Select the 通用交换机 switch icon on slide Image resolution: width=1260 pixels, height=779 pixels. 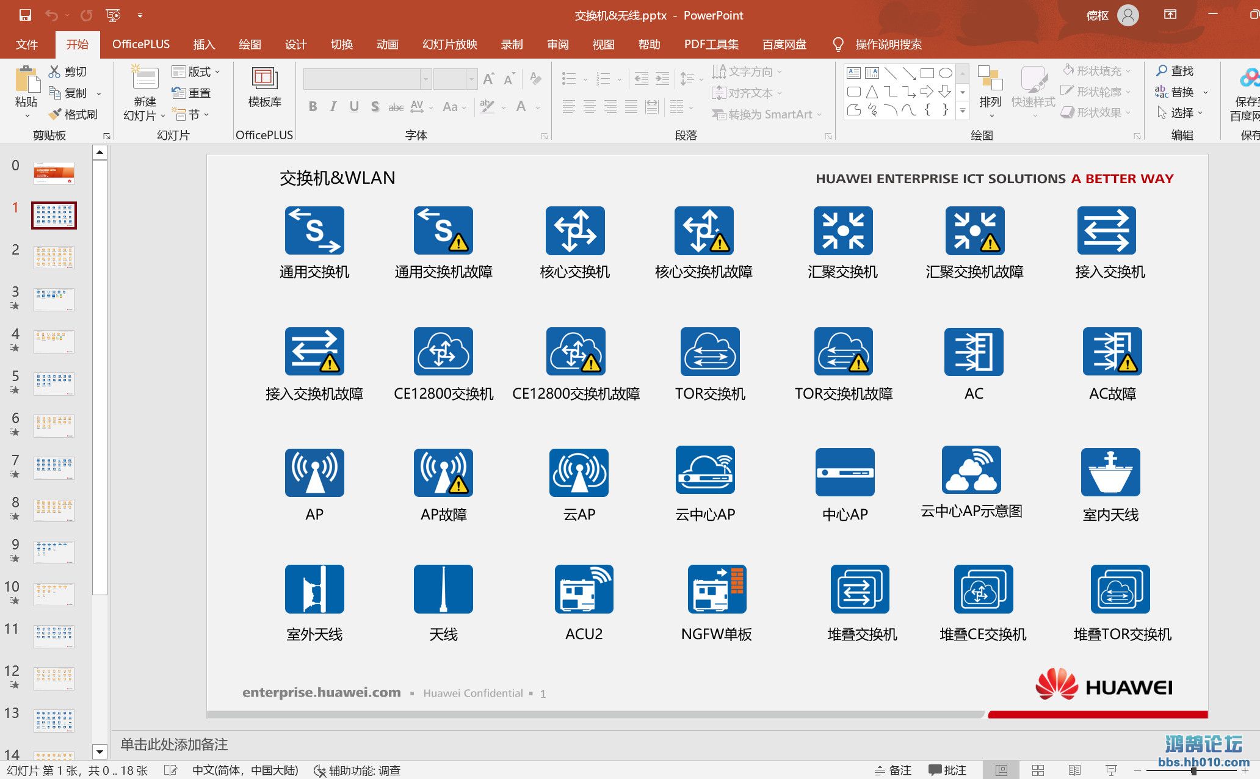point(314,230)
